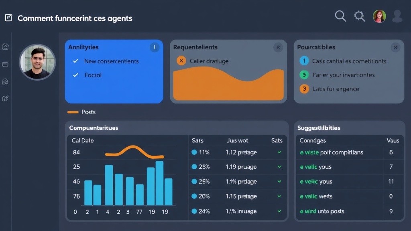Select the camera icon in the left sidebar
This screenshot has width=411, height=231.
click(5, 46)
